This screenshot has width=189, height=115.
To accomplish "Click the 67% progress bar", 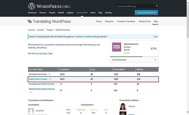I will point(134,56).
